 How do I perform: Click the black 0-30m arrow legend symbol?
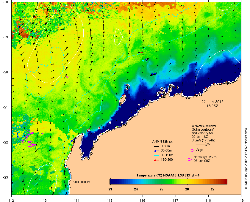[157, 146]
